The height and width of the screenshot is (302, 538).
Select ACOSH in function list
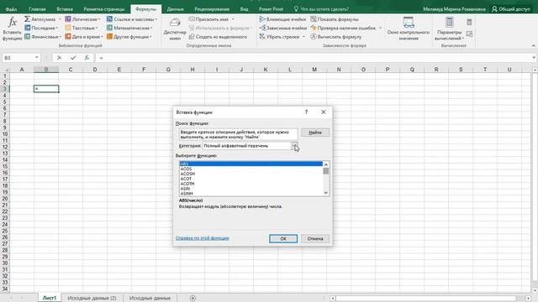(x=251, y=174)
